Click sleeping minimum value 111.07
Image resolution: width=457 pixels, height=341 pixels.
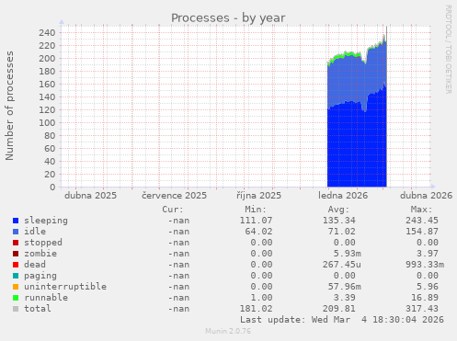pos(256,221)
